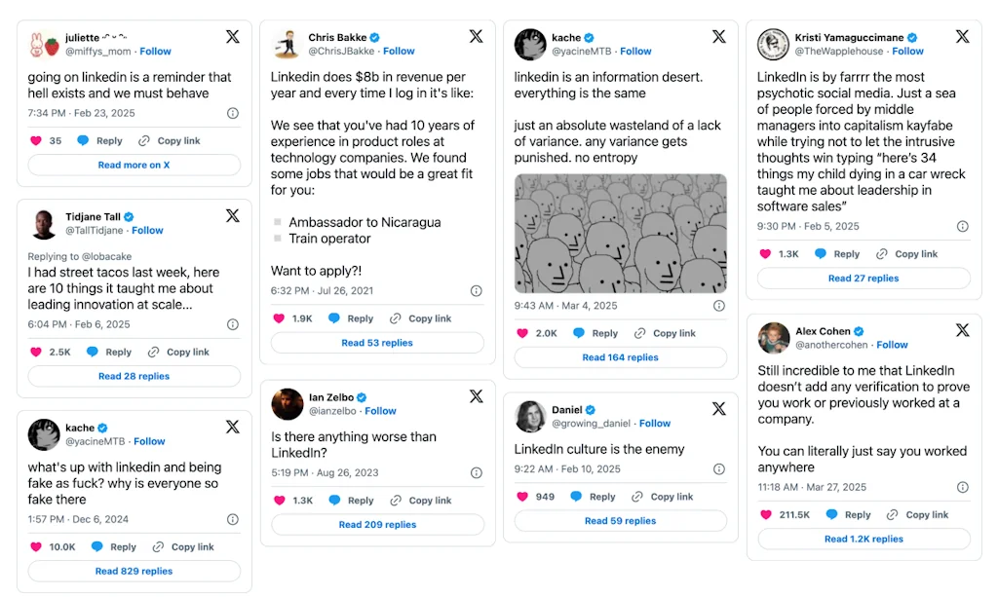Open Tidjane Tall's profile avatar

click(44, 223)
